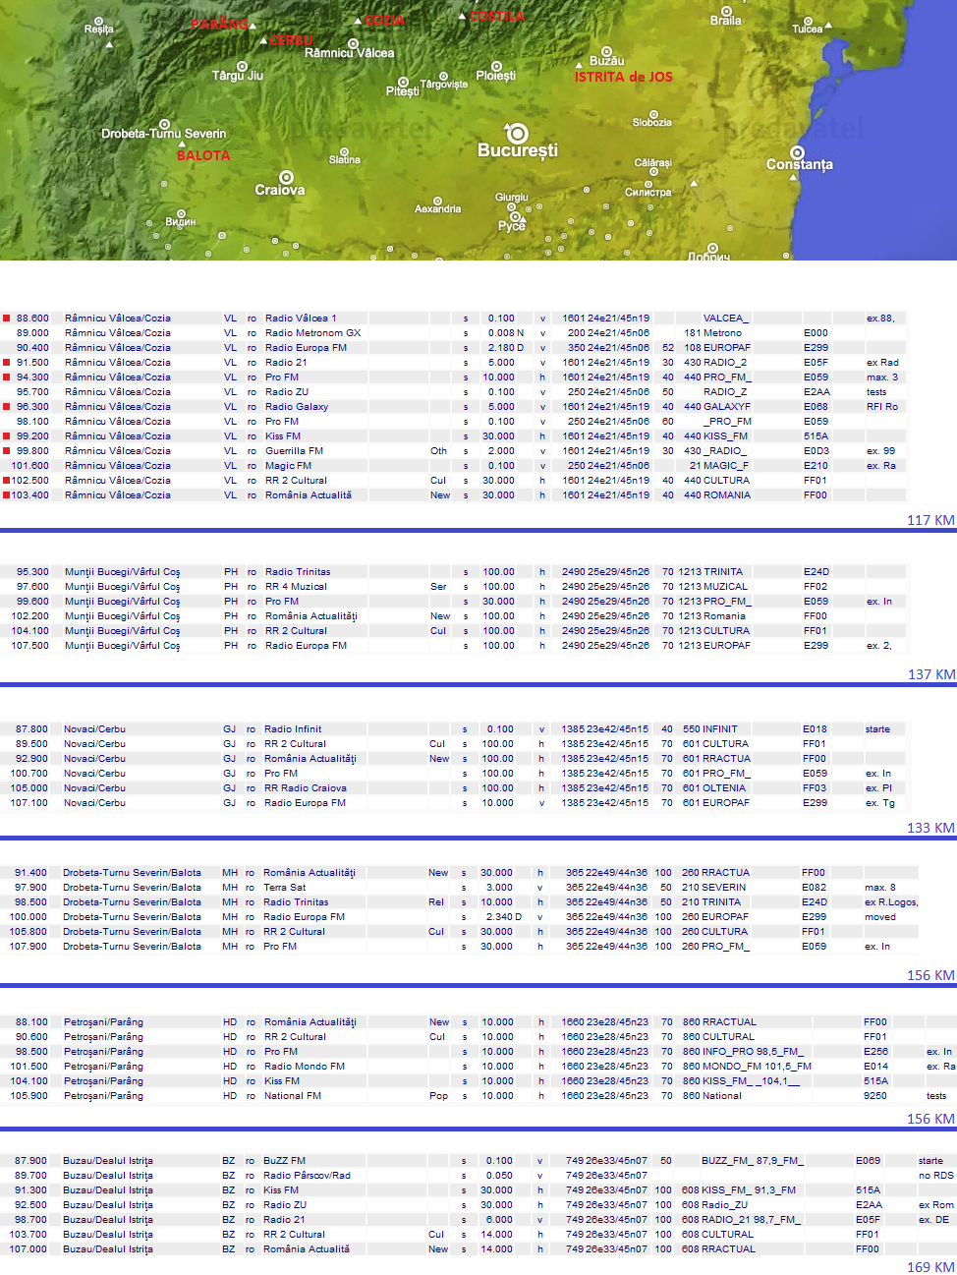957x1275 pixels.
Task: Select the 95.300 frequency cell
Action: point(32,572)
